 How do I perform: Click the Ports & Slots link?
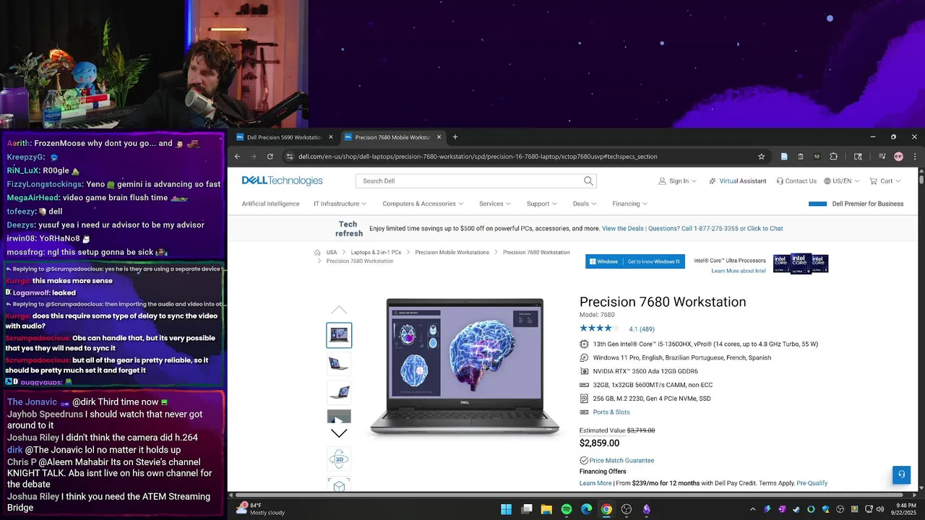pyautogui.click(x=611, y=412)
